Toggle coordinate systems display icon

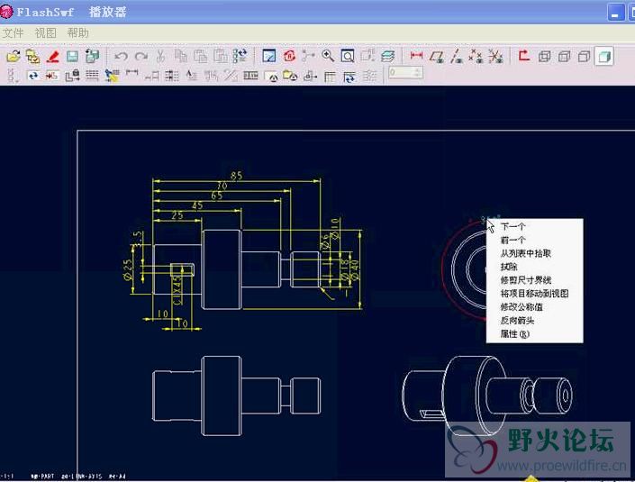click(495, 56)
